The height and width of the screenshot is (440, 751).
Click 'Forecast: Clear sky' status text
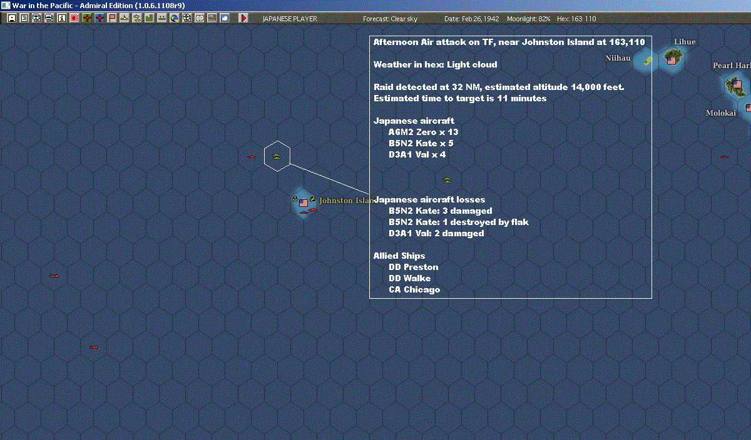(x=390, y=19)
